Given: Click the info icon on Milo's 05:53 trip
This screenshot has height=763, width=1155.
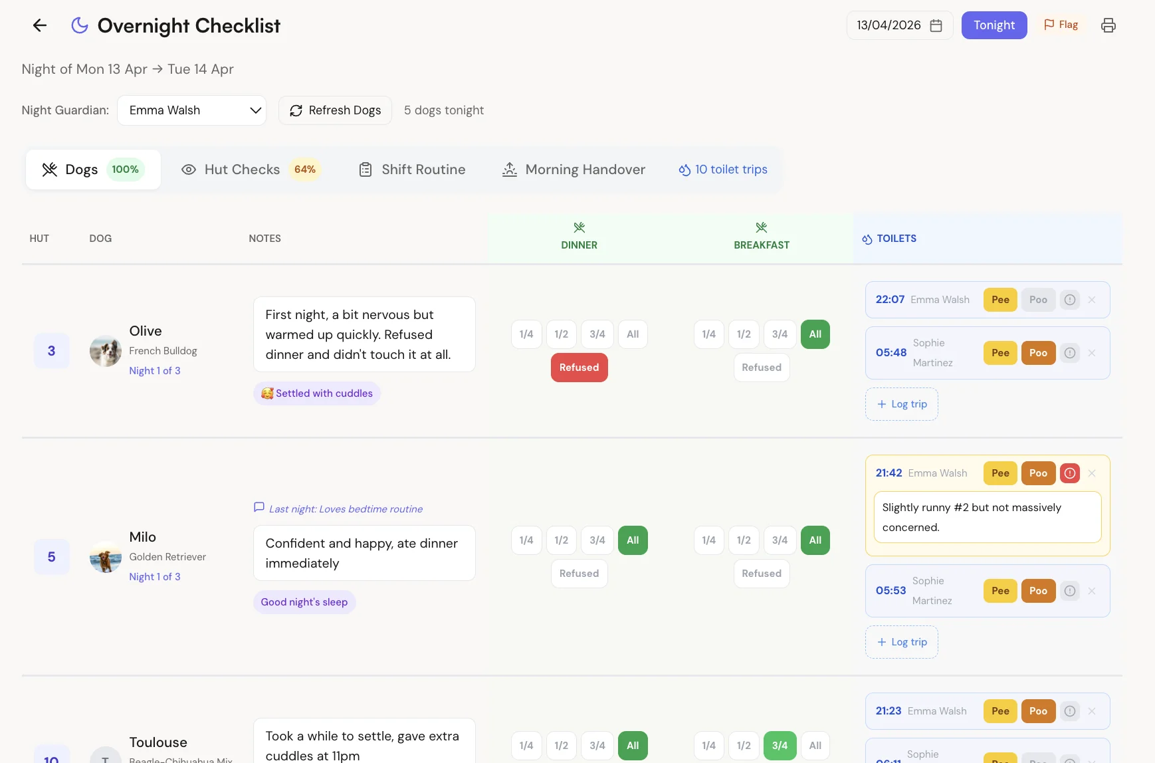Looking at the screenshot, I should [1070, 591].
